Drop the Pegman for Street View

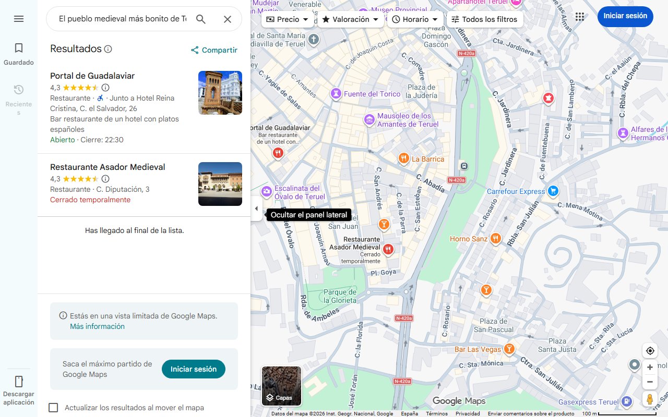click(650, 399)
